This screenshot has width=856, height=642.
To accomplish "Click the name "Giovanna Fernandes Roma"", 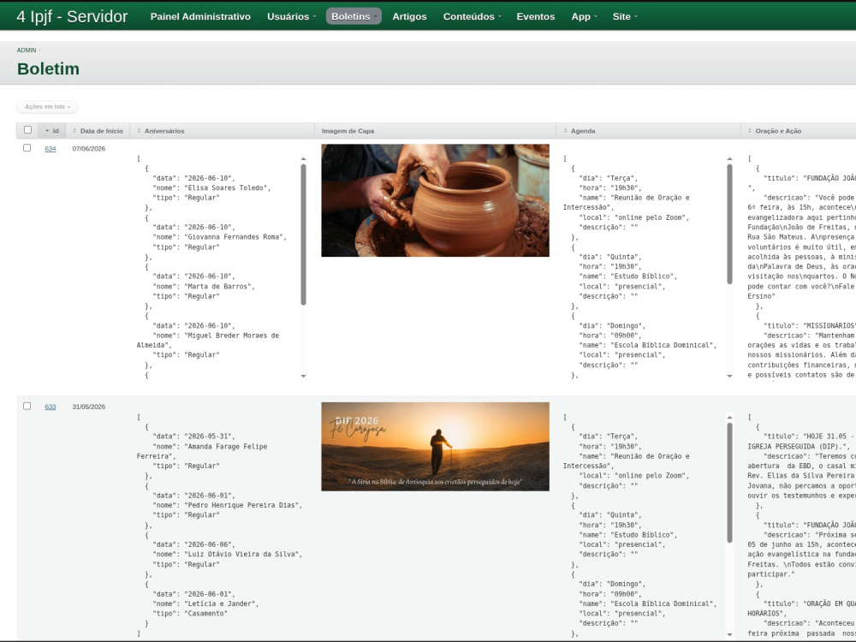I will [x=235, y=237].
